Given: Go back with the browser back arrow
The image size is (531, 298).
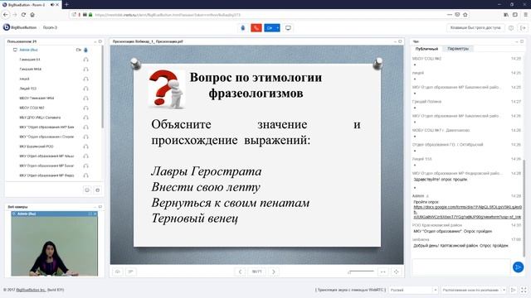Looking at the screenshot, I should pos(6,15).
